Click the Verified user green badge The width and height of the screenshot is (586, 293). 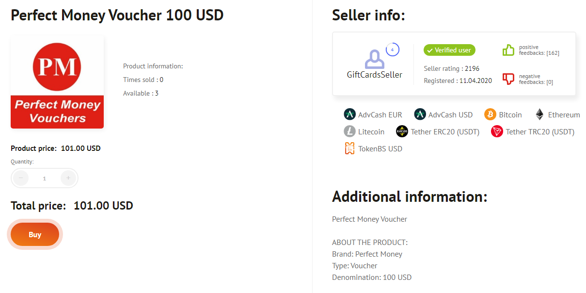(450, 50)
